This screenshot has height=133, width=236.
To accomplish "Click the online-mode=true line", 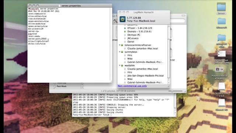I will tap(37, 24).
